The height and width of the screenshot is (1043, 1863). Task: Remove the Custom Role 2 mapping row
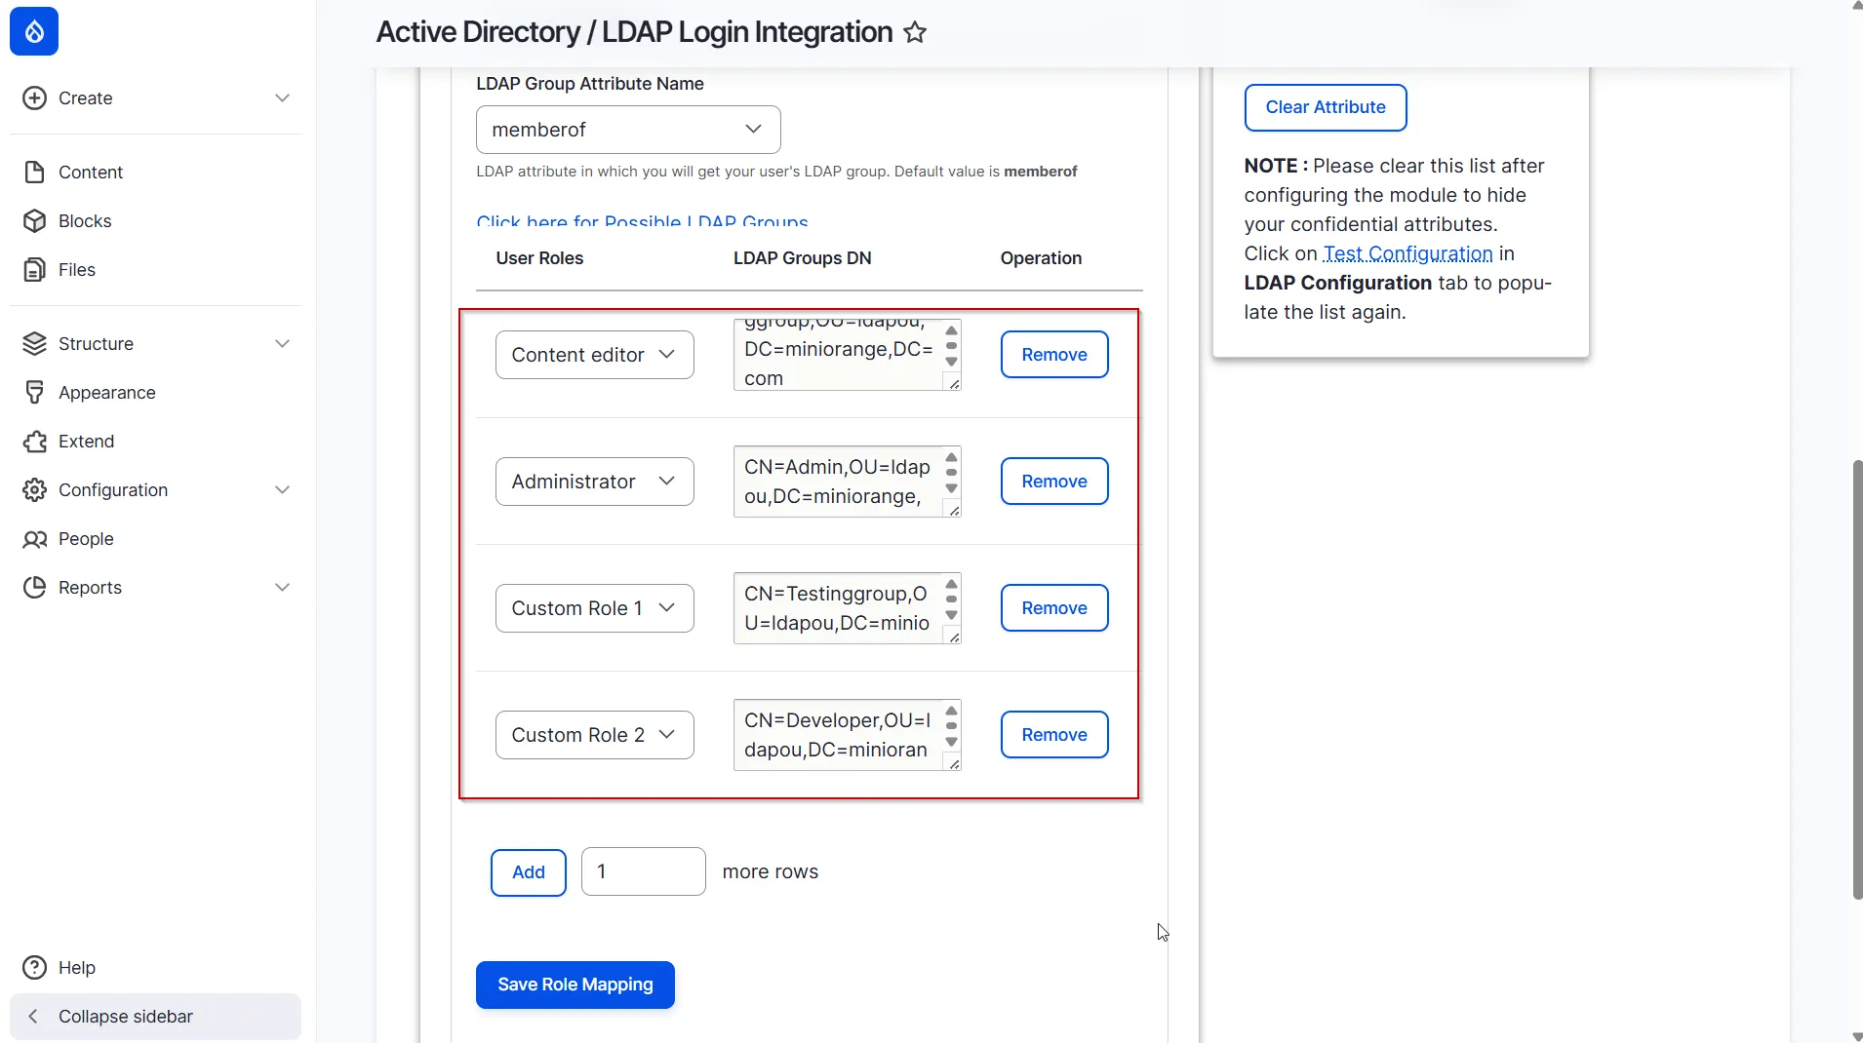click(1054, 735)
